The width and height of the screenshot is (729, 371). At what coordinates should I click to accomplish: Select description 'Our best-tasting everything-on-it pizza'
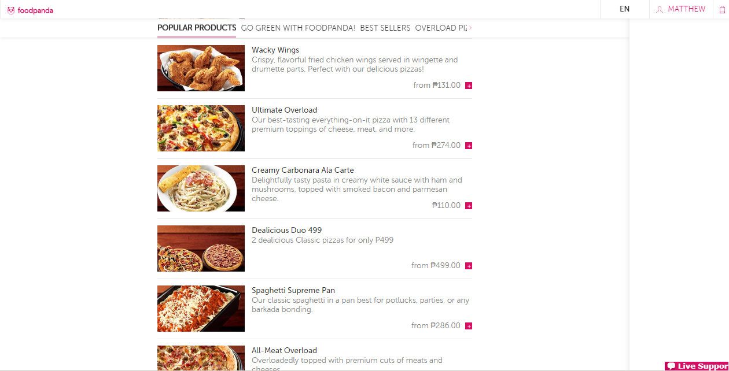(351, 125)
